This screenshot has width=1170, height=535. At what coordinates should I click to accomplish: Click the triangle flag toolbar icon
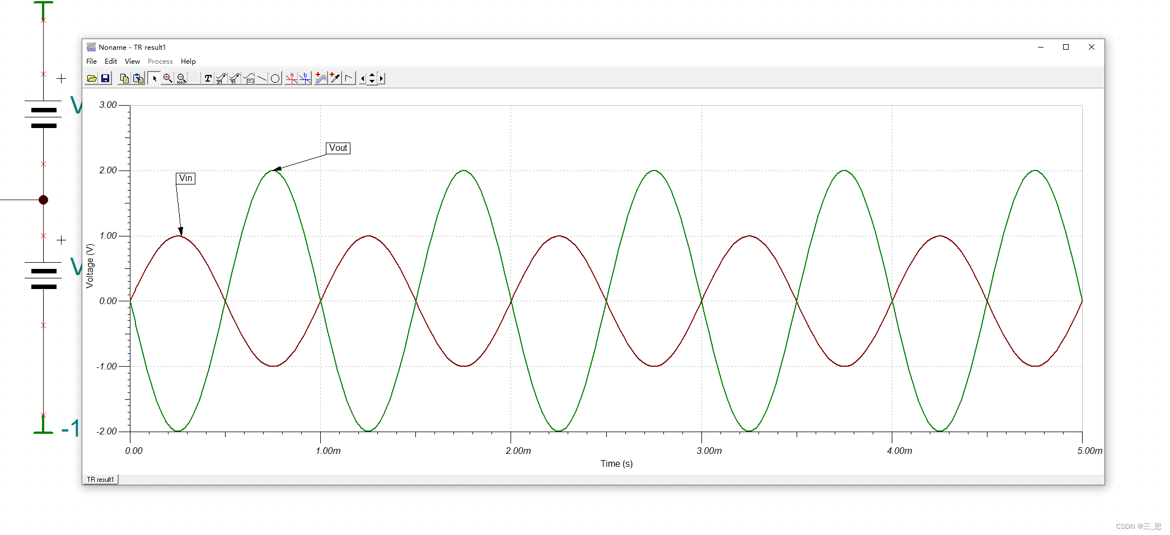pyautogui.click(x=349, y=78)
